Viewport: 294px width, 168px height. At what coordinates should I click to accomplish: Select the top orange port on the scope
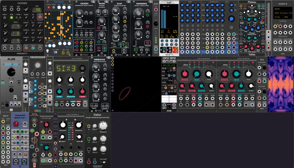pos(112,58)
